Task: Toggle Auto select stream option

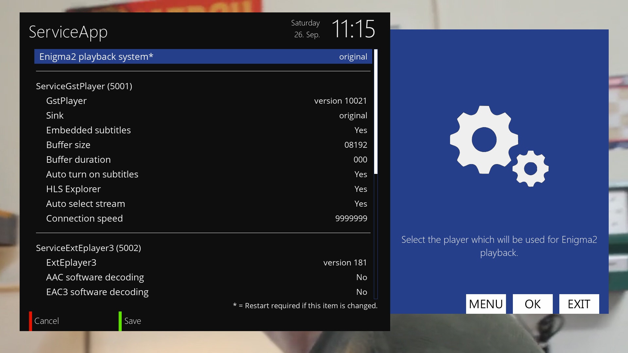Action: click(203, 204)
